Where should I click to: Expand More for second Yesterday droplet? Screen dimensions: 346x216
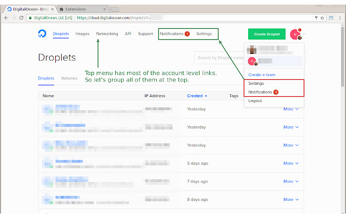(291, 127)
